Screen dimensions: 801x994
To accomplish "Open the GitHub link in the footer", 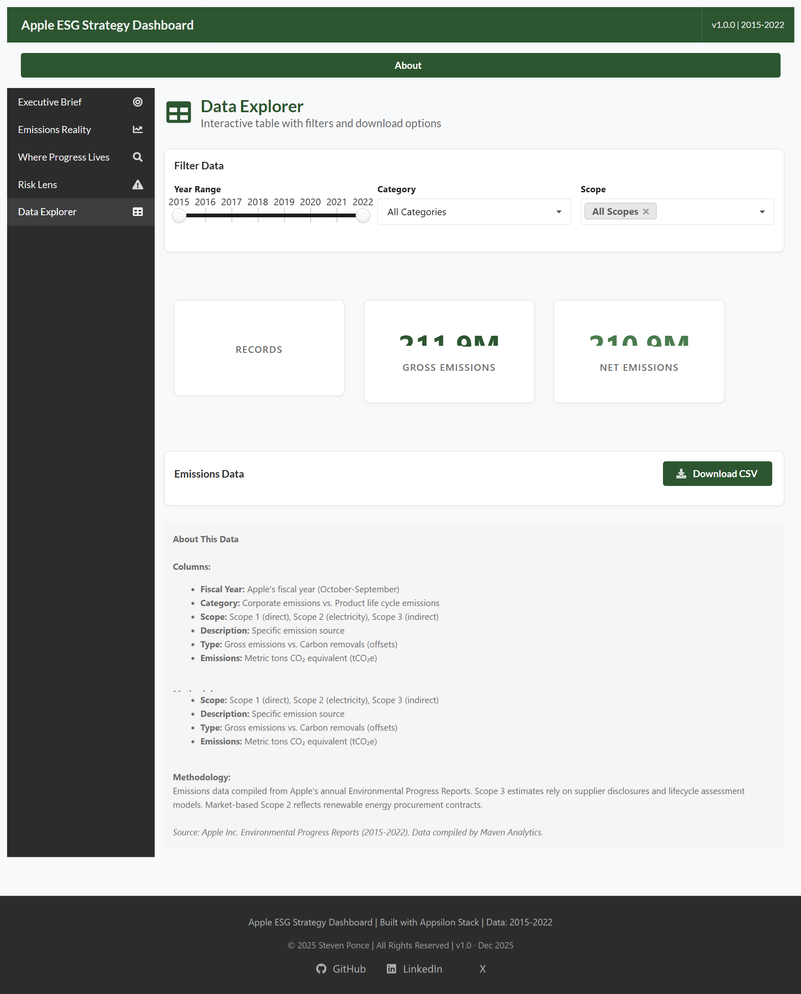I will [x=341, y=969].
